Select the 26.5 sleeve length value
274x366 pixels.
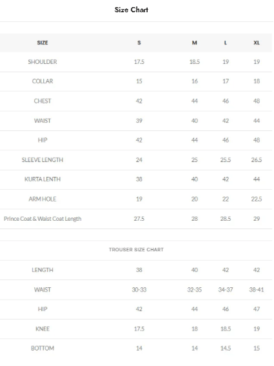(x=257, y=160)
